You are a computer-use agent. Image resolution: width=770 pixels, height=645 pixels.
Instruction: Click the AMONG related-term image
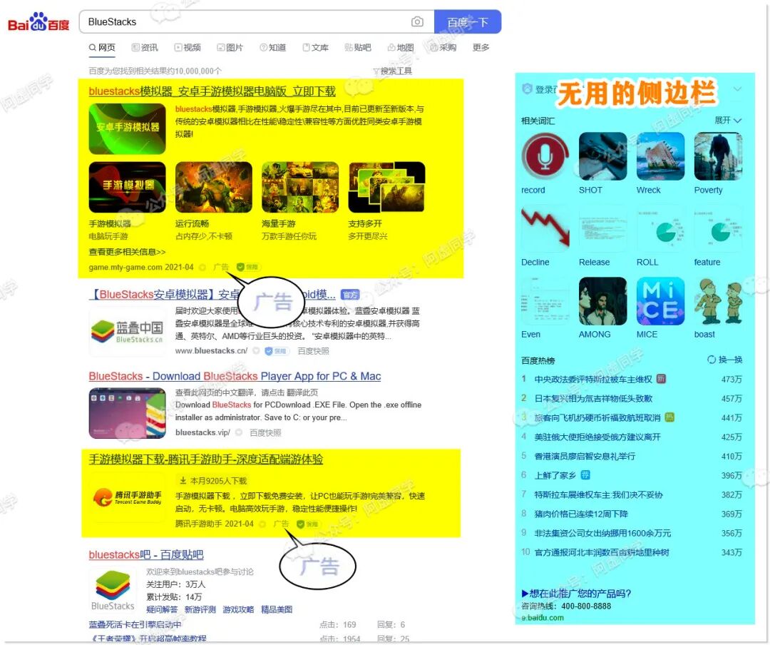coord(602,301)
